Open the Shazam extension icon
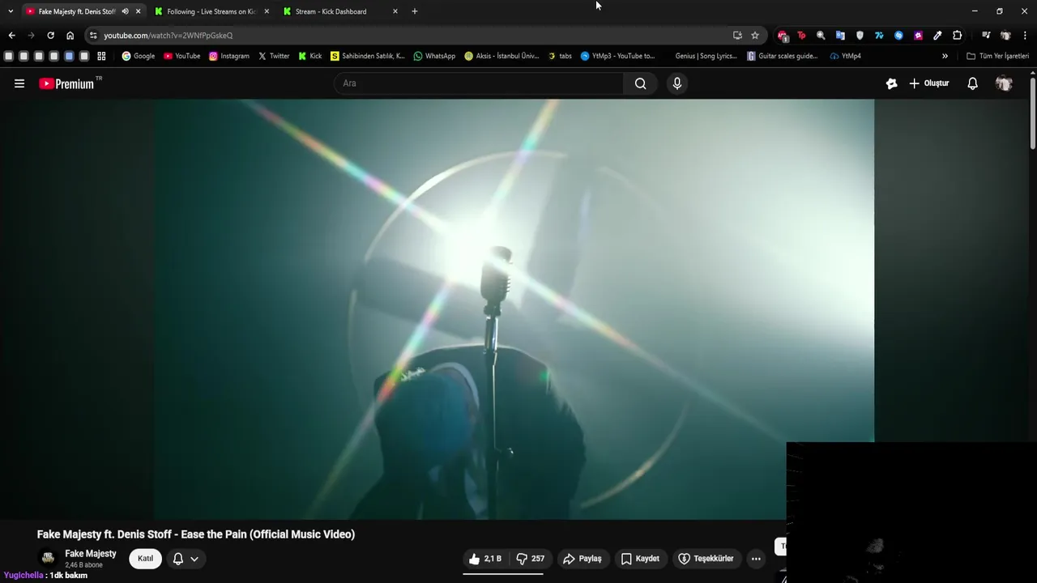Viewport: 1037px width, 583px height. tap(898, 36)
